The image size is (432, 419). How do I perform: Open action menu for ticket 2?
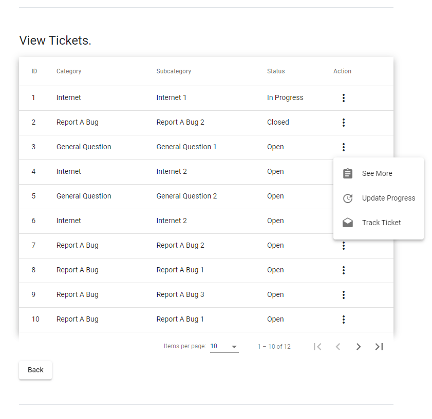pyautogui.click(x=343, y=123)
